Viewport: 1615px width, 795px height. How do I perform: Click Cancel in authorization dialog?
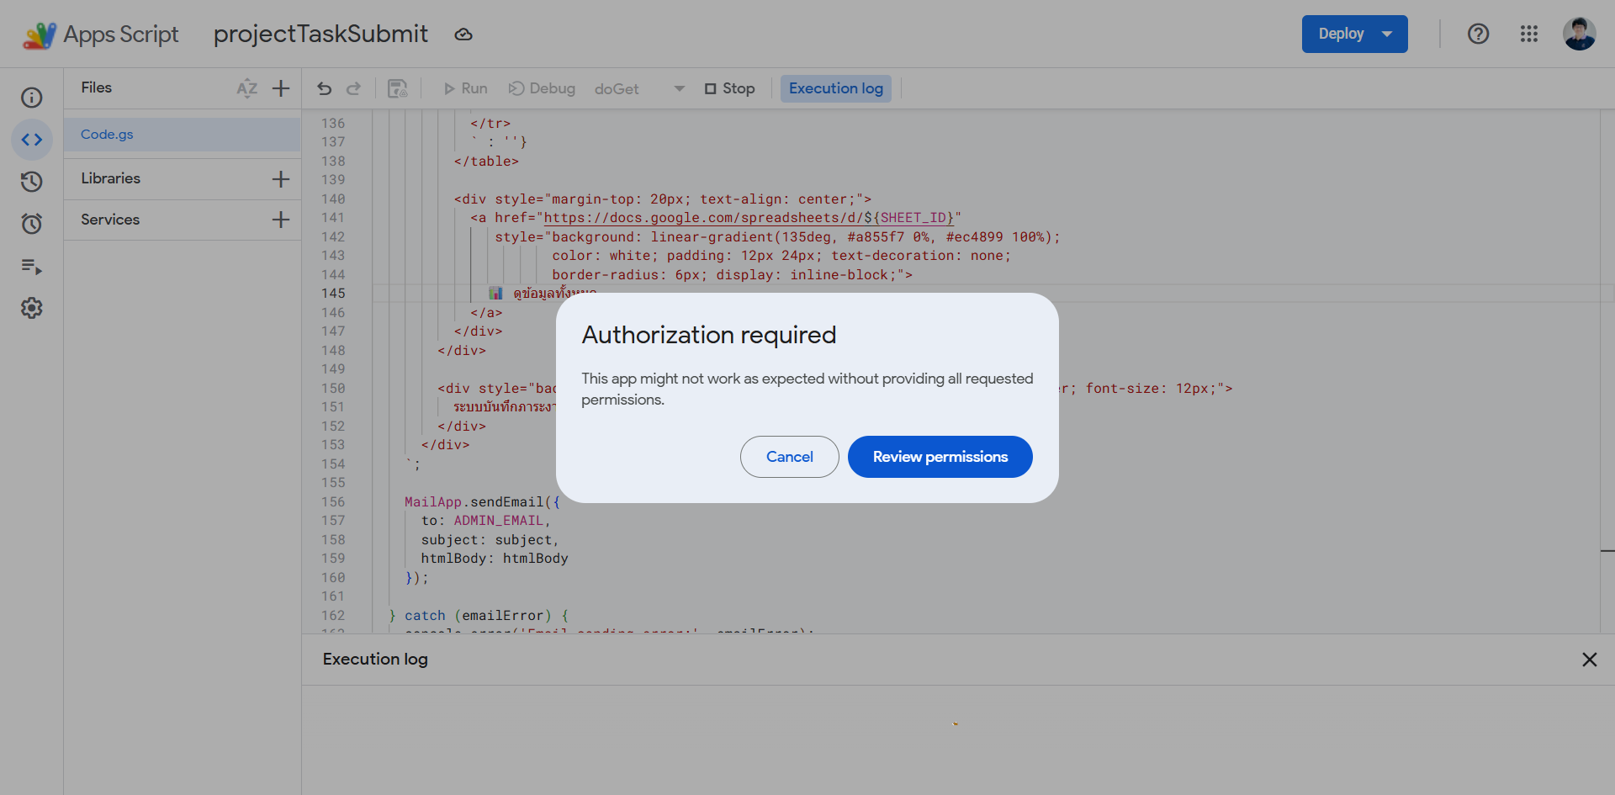(x=790, y=457)
